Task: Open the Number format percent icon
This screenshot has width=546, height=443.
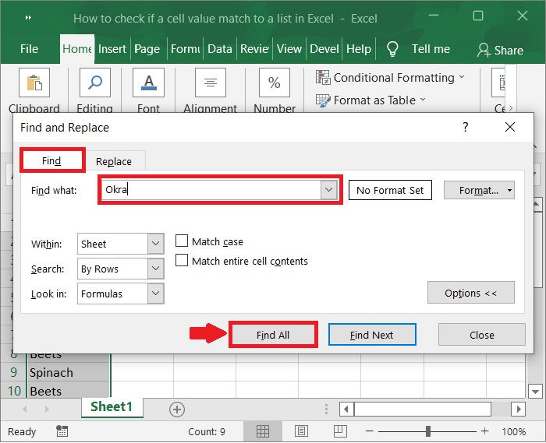Action: coord(275,83)
